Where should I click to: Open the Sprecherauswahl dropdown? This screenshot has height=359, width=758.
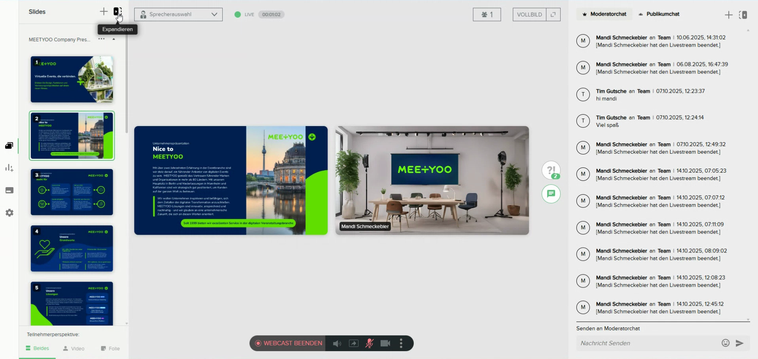pos(178,15)
